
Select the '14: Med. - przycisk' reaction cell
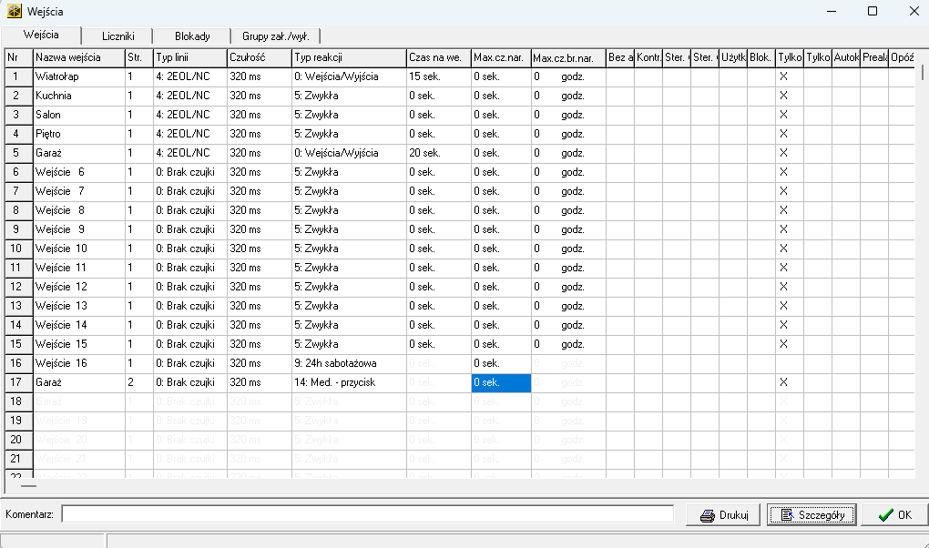coord(349,382)
